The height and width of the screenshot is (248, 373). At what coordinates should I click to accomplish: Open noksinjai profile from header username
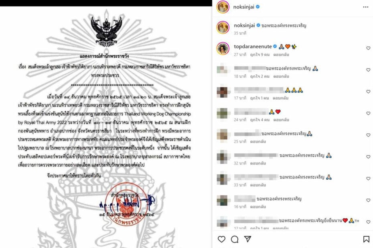pos(244,7)
